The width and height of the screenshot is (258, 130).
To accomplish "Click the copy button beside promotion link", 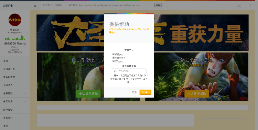I will [158, 5].
